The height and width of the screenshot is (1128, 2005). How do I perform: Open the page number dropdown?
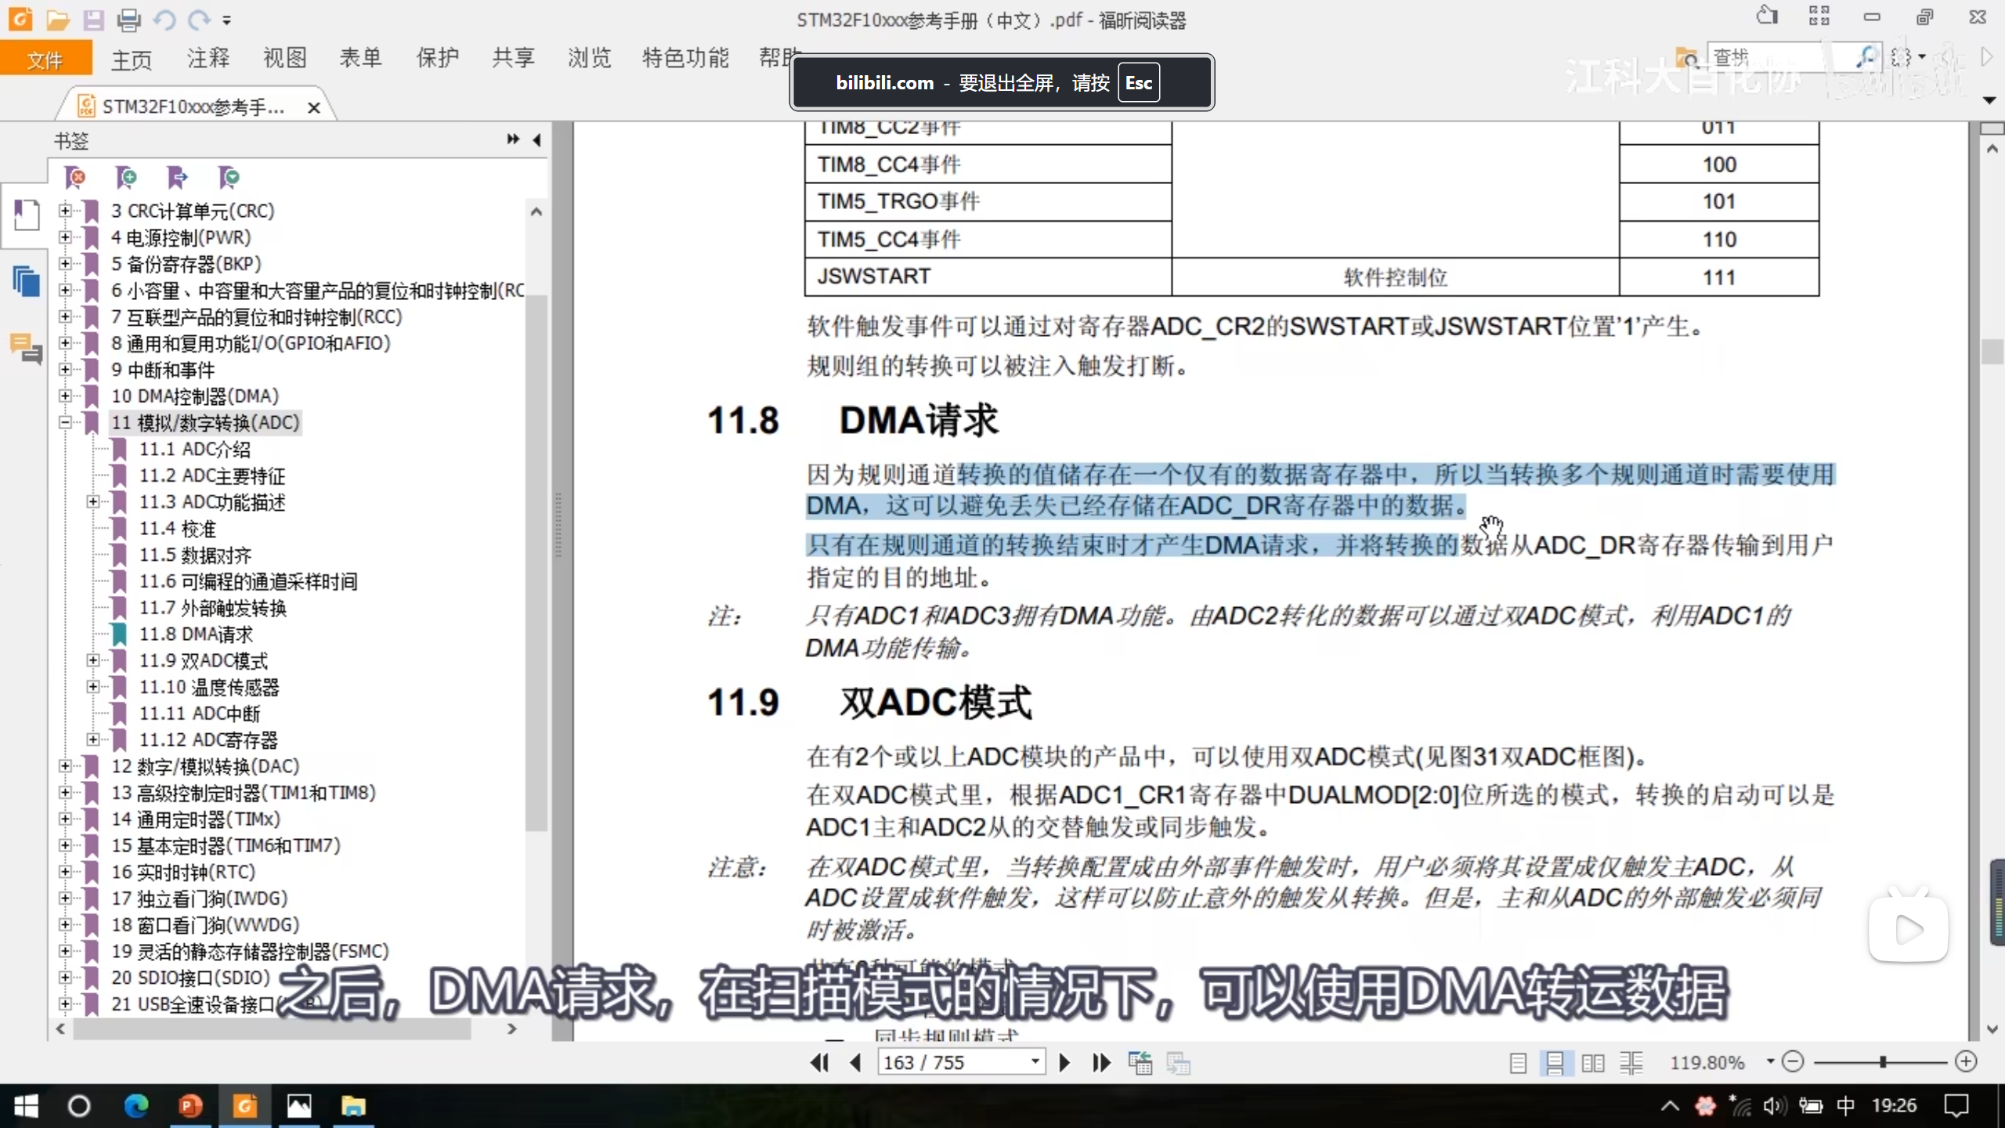click(x=1035, y=1062)
